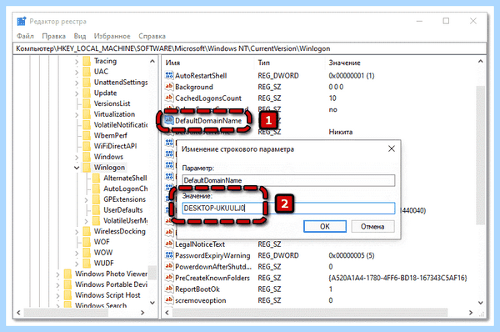Expand the VolatileUserMgr subkey
This screenshot has height=332, width=500.
pyautogui.click(x=86, y=221)
